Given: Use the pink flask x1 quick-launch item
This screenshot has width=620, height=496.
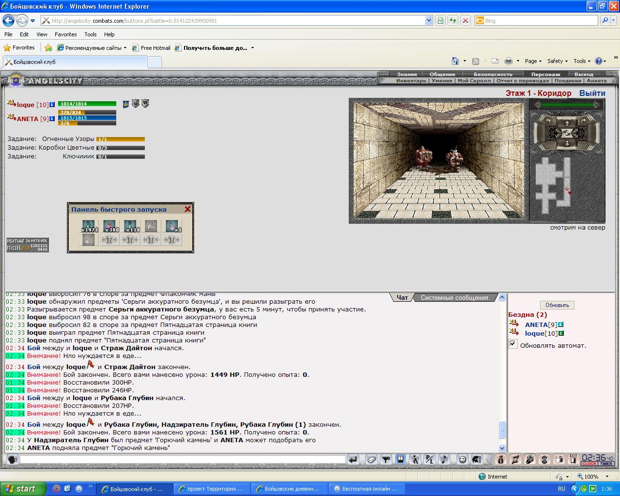Looking at the screenshot, I should (171, 226).
